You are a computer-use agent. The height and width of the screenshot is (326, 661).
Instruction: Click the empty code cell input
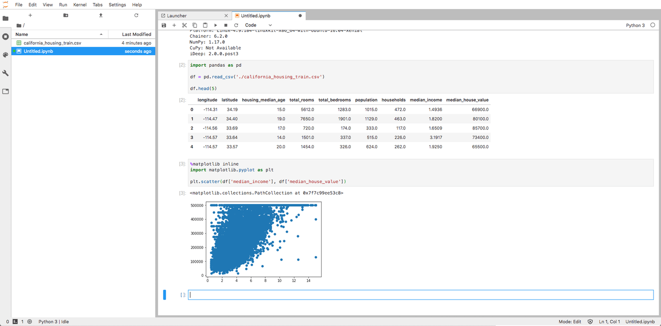(420, 295)
